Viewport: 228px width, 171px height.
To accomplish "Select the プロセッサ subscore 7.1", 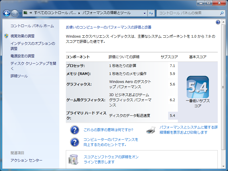I will pyautogui.click(x=172, y=66).
